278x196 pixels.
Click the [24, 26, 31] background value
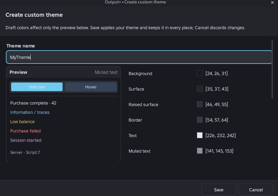[x=216, y=73]
